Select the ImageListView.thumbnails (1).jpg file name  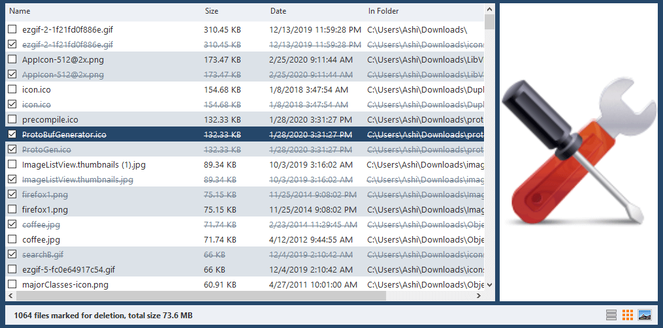click(x=84, y=164)
